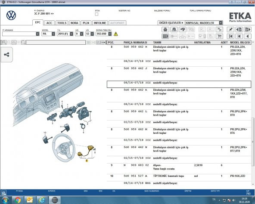Open the INFOLINE tab
This screenshot has height=204, width=255.
(100, 23)
